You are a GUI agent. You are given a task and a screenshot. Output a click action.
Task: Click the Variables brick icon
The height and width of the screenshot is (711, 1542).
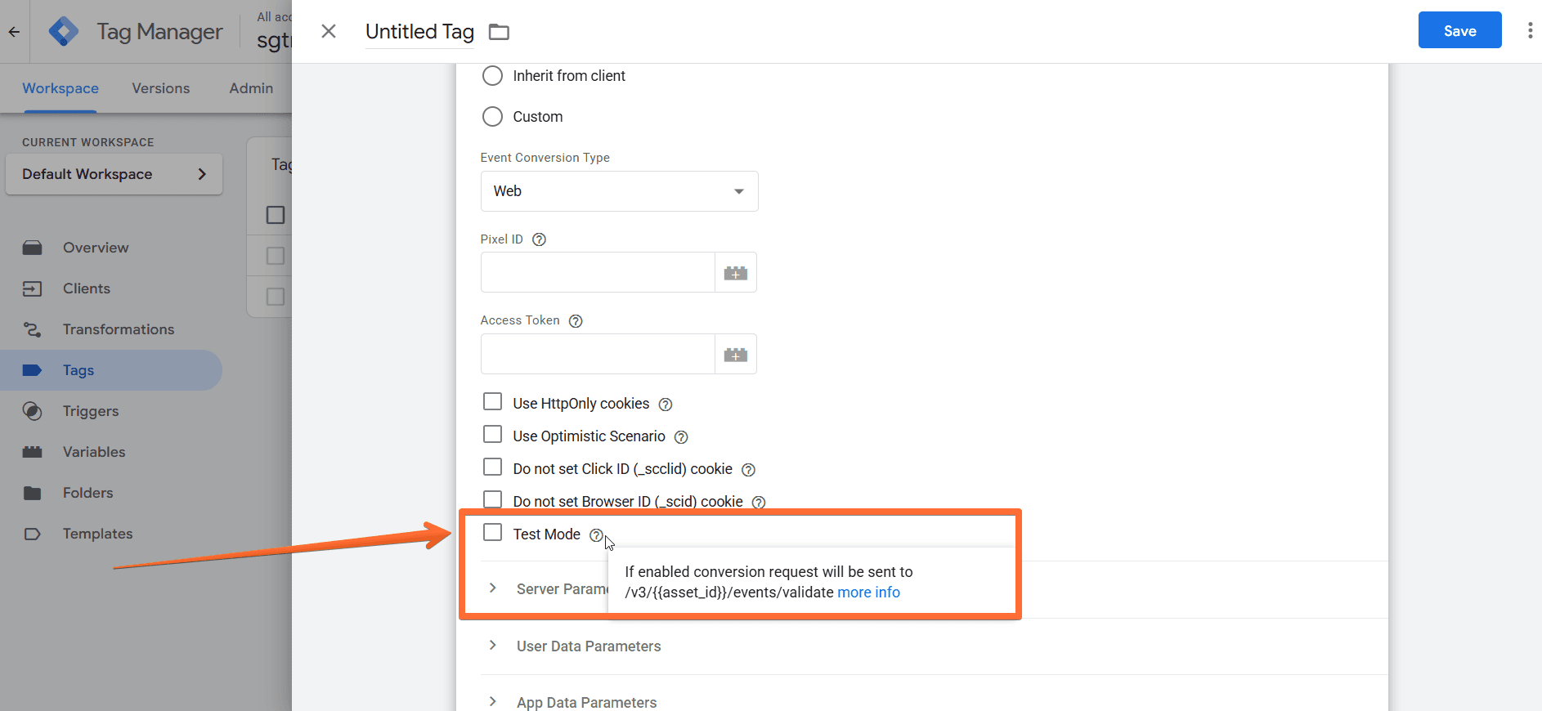point(32,452)
